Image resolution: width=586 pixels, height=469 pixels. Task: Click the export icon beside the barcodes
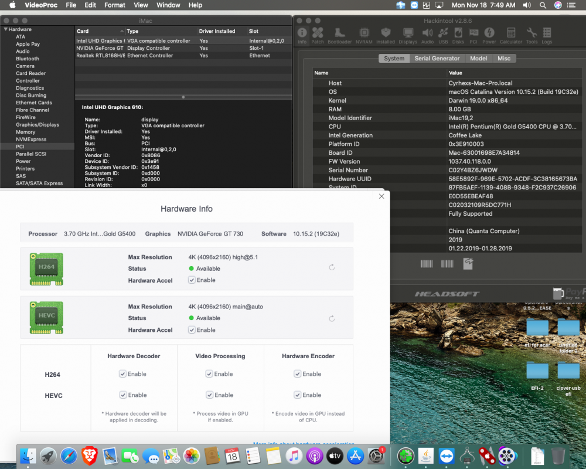[x=468, y=264]
